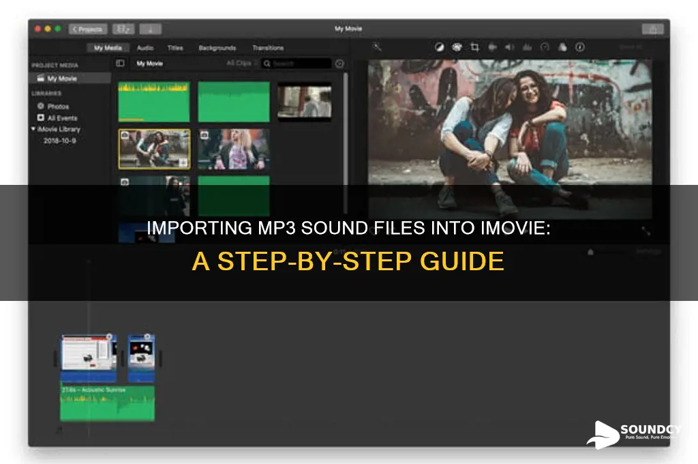This screenshot has height=464, width=698.
Task: Open the Volume speaker control
Action: click(x=510, y=47)
